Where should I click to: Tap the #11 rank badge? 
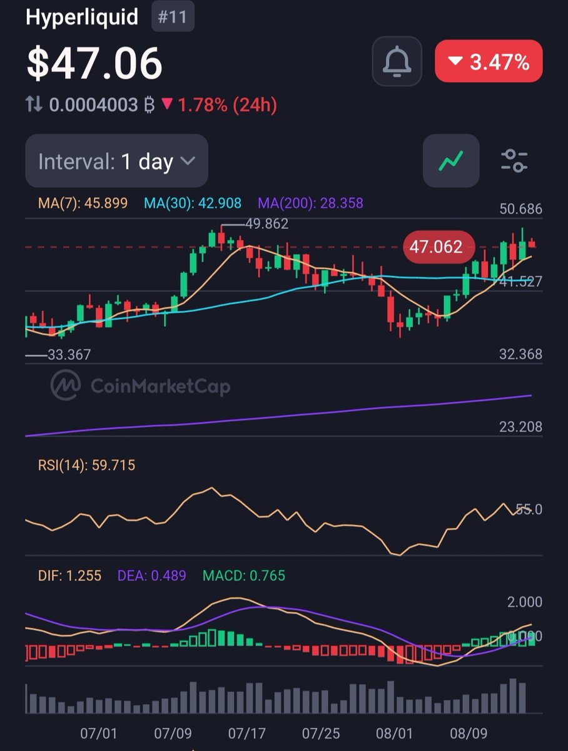point(173,17)
